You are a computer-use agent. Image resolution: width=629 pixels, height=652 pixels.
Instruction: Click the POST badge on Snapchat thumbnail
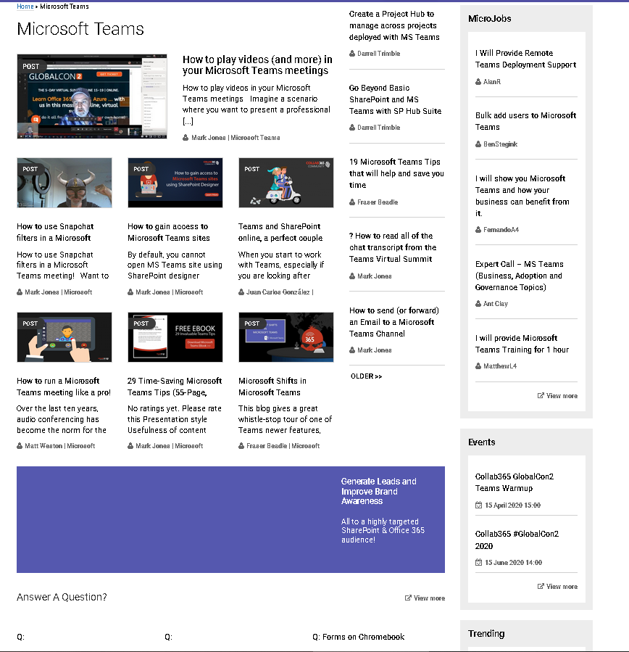29,169
